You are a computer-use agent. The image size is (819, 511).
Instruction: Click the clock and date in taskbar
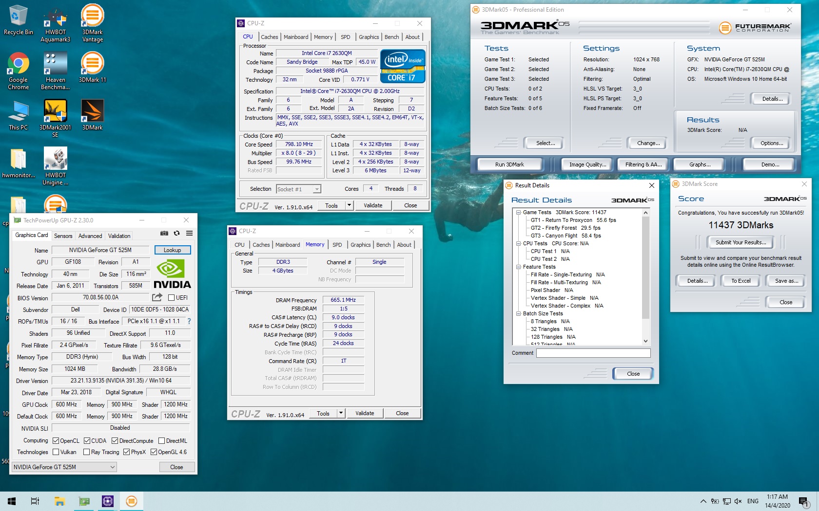pos(777,501)
